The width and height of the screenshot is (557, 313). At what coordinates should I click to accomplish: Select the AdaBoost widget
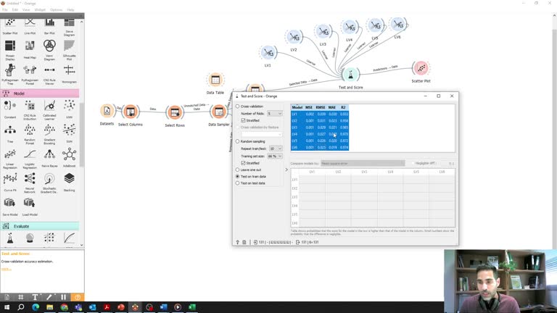[x=70, y=157]
